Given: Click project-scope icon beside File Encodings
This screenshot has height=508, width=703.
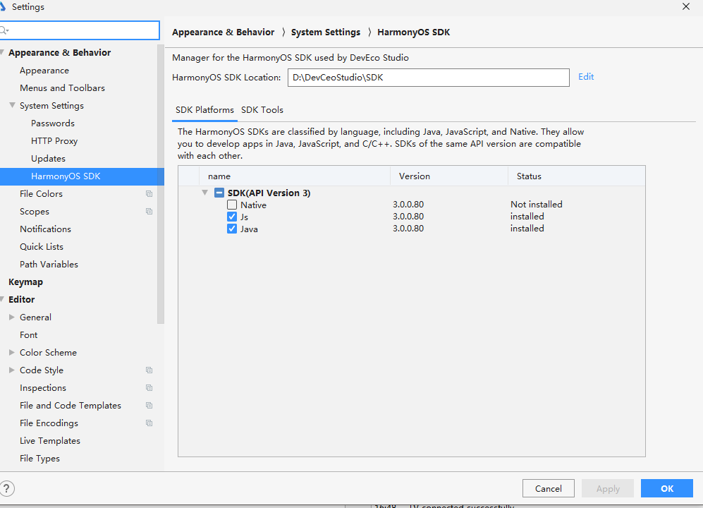Looking at the screenshot, I should [149, 423].
